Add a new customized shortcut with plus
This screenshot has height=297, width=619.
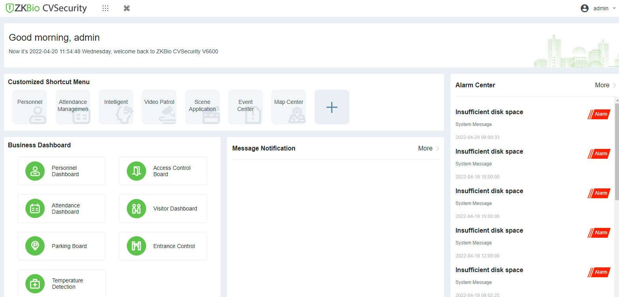pyautogui.click(x=332, y=107)
